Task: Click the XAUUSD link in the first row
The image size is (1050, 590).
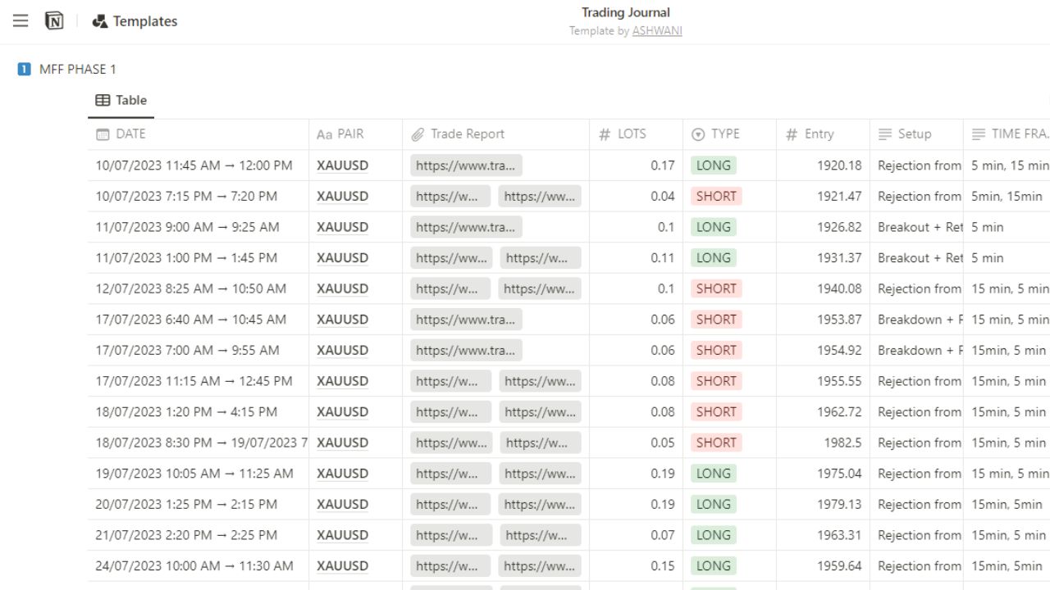Action: click(x=342, y=165)
